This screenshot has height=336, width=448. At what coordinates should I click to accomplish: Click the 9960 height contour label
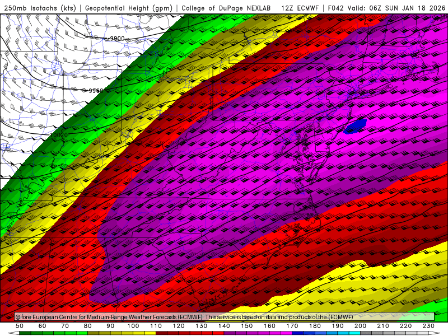click(x=96, y=91)
